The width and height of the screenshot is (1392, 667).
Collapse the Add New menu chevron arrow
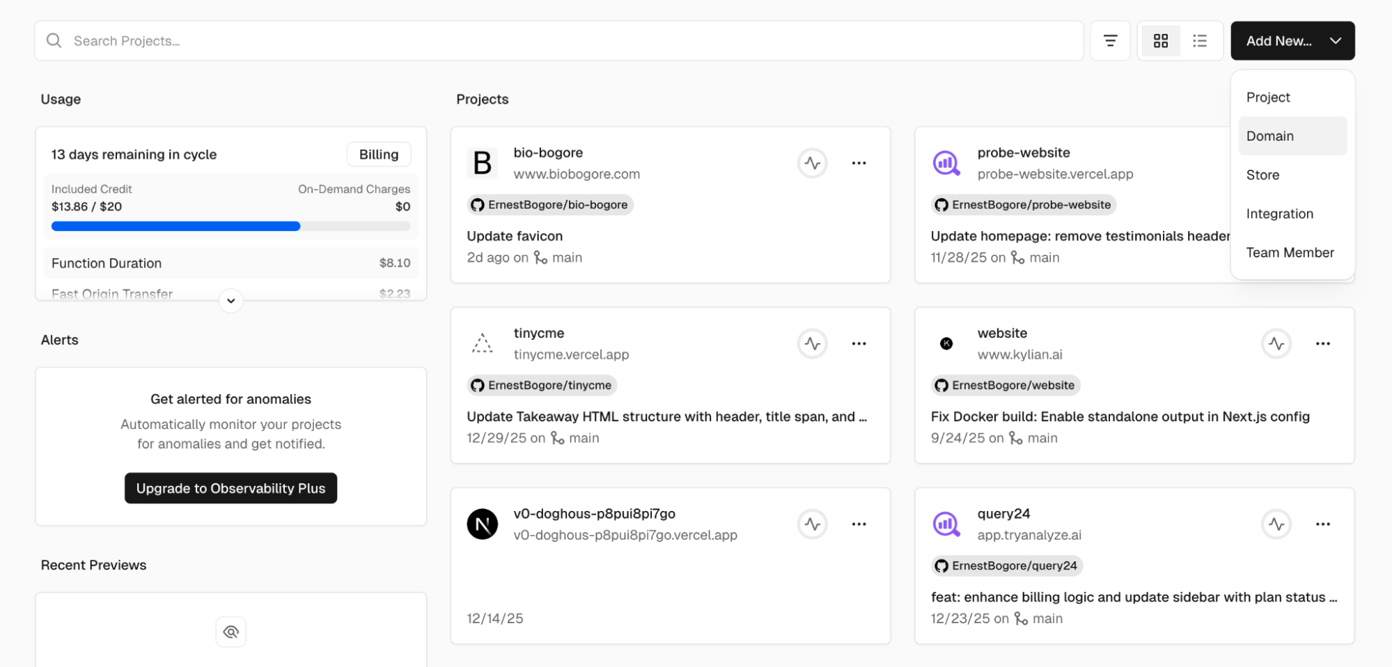click(x=1336, y=40)
